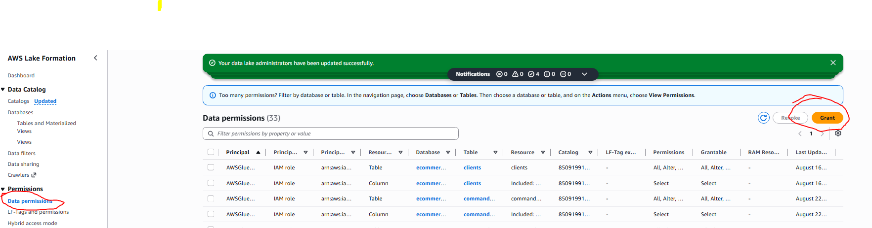Select the Table command row checkbox
This screenshot has height=228, width=872.
coord(211,198)
